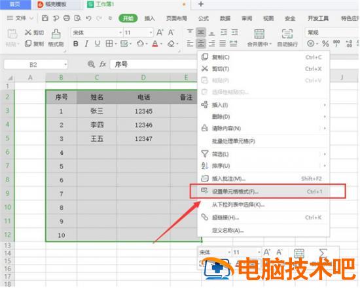Switch to the 公式 ribbon tab
The image size is (360, 288).
pos(204,18)
